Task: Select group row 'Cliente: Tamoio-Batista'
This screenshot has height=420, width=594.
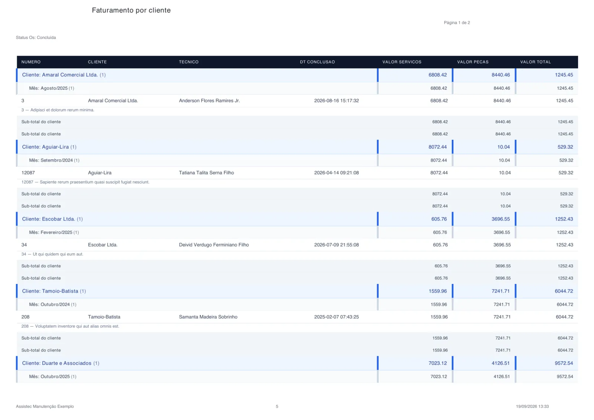Action: click(x=297, y=291)
